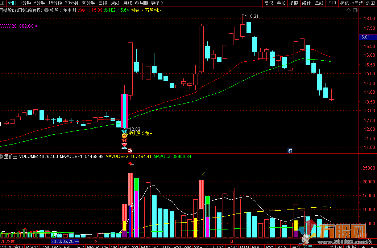Click the 均线2: 15.64 readout
This screenshot has width=377, height=248.
pos(117,11)
